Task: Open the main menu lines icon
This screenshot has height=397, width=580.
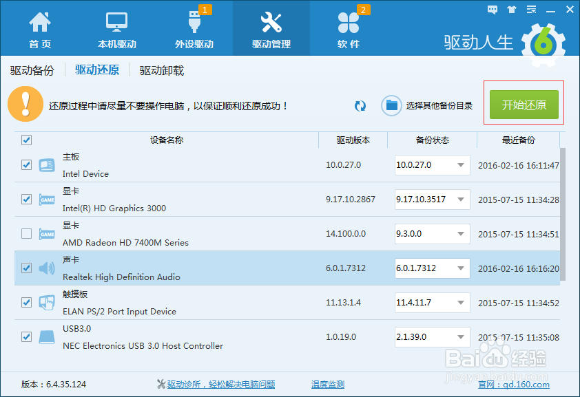Action: 532,10
